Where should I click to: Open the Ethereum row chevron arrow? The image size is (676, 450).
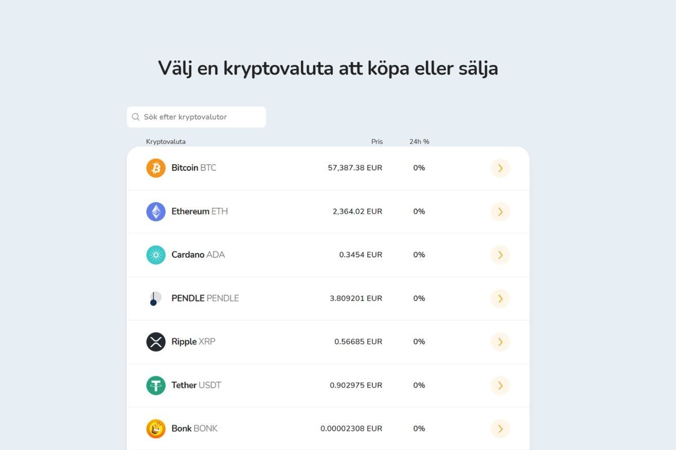(500, 211)
